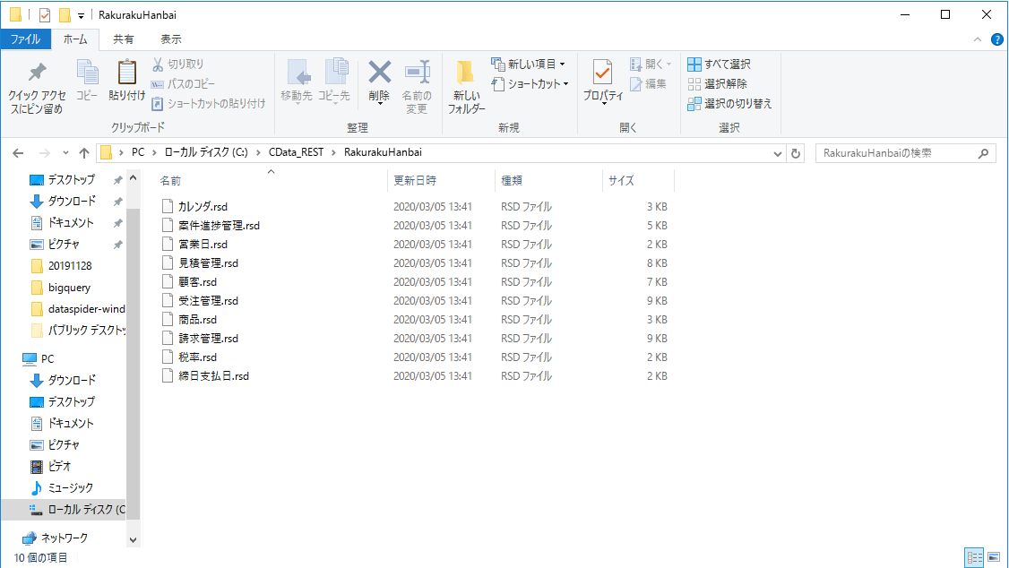Image resolution: width=1009 pixels, height=568 pixels.
Task: Select ネットワーク in navigation pane
Action: click(64, 538)
